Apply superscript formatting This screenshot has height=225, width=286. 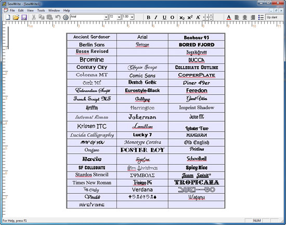190,17
